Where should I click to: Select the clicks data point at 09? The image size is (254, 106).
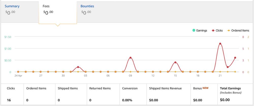[130, 58]
